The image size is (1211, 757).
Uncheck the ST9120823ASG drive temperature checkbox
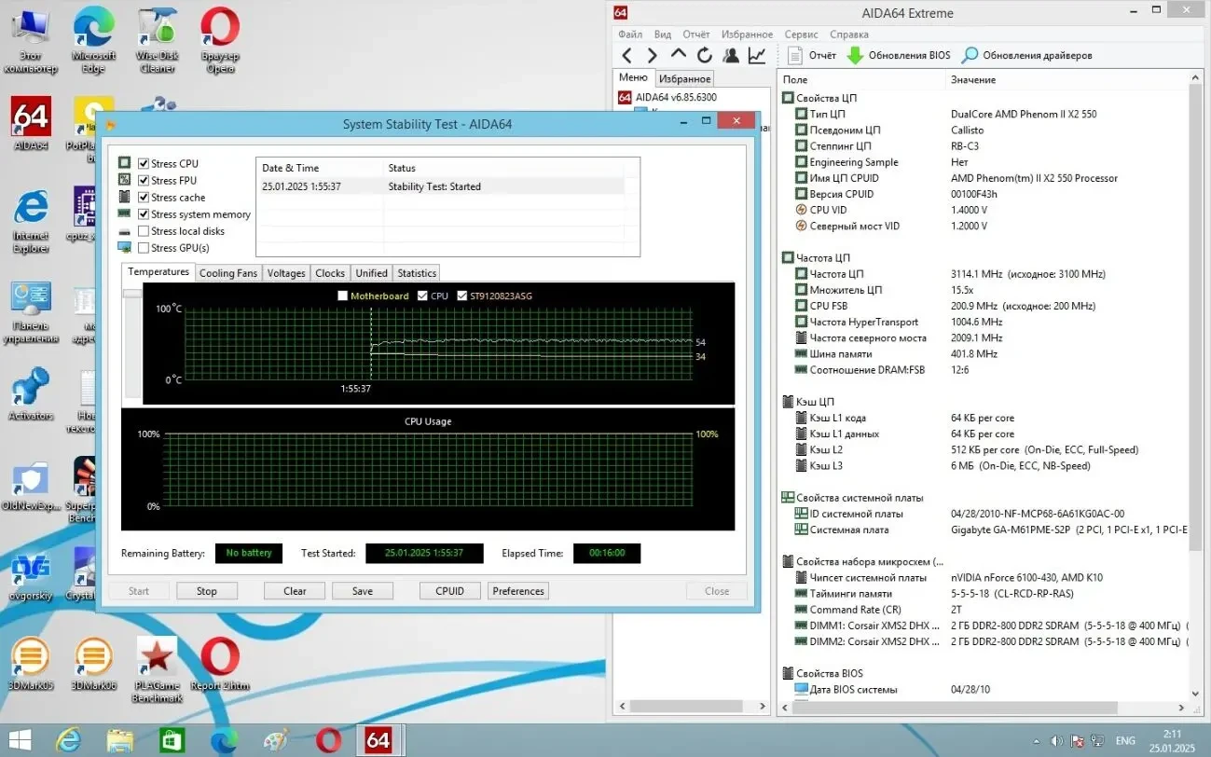point(461,295)
